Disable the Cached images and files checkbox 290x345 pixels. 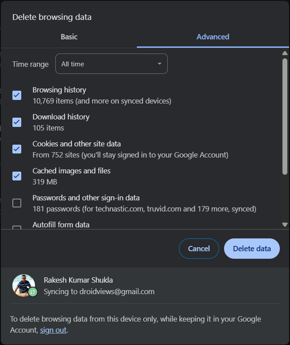(x=17, y=176)
